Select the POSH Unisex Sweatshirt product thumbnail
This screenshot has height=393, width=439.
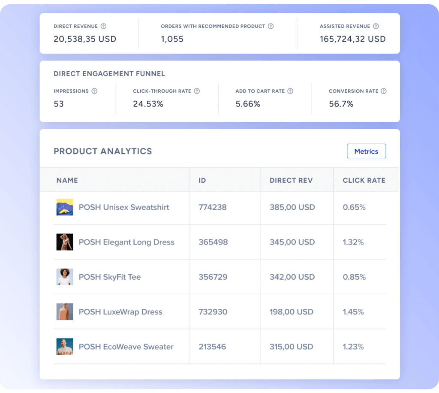tap(64, 207)
